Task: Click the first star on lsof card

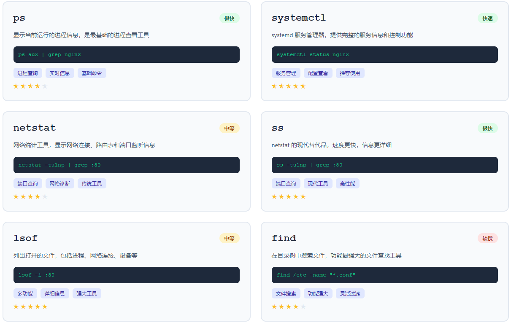Action: coord(16,307)
